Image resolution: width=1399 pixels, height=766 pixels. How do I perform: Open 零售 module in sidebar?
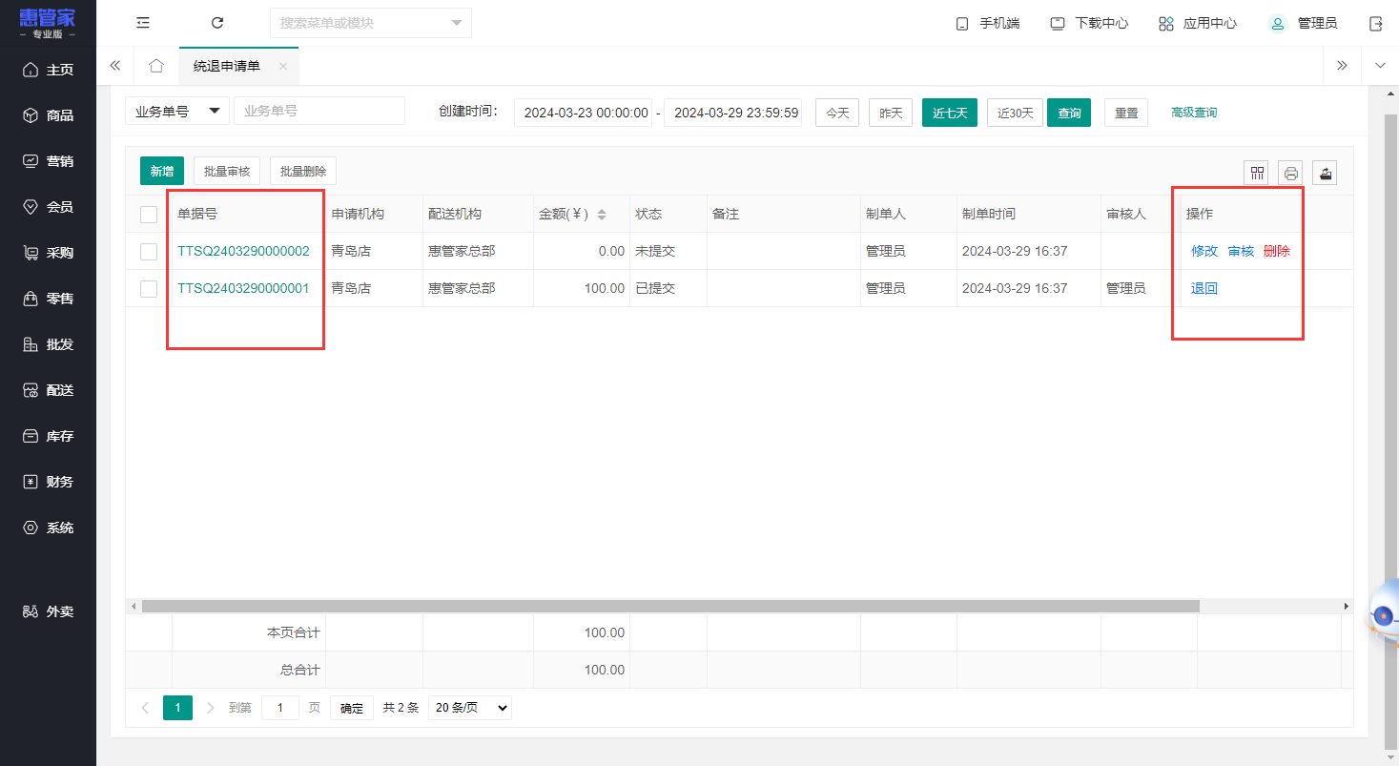point(48,299)
